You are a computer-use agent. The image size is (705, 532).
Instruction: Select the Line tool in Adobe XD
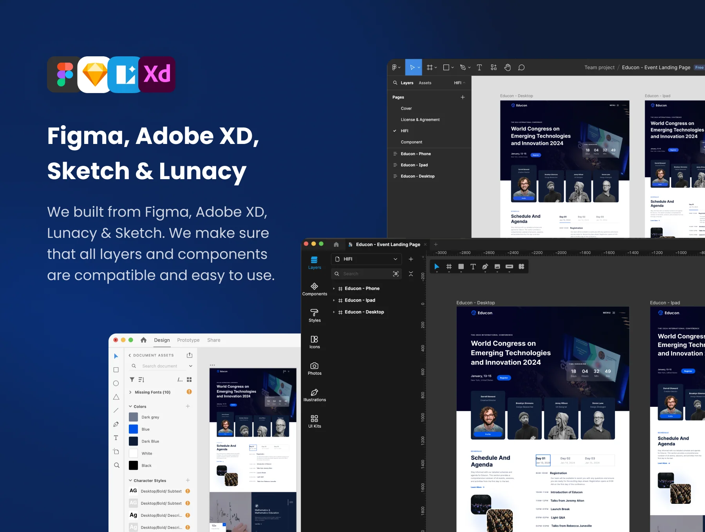116,410
